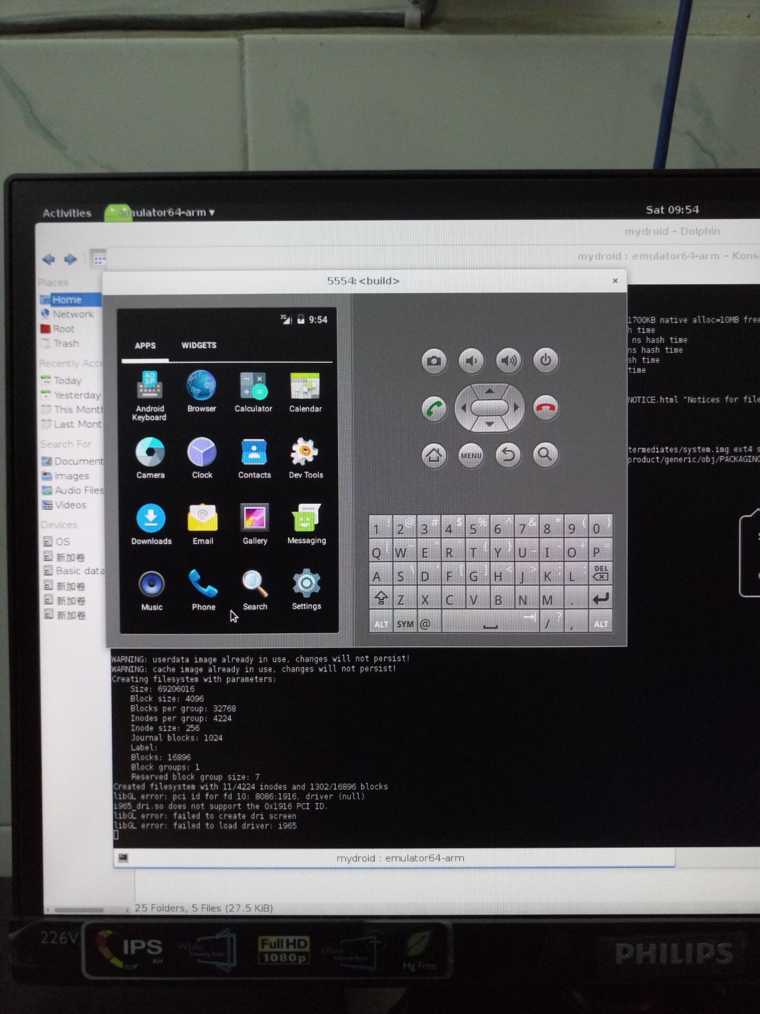The width and height of the screenshot is (760, 1014).
Task: Click the emulator power button
Action: [x=545, y=360]
